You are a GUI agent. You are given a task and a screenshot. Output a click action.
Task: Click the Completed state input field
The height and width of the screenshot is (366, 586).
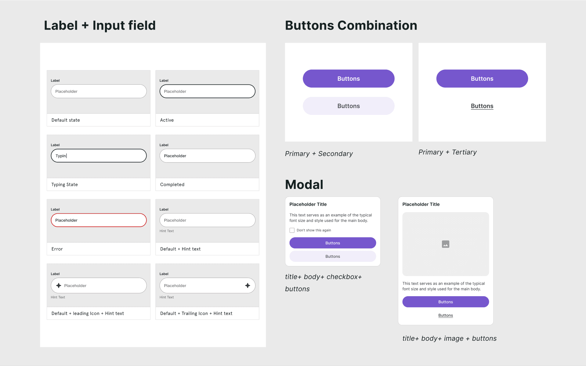click(x=207, y=156)
